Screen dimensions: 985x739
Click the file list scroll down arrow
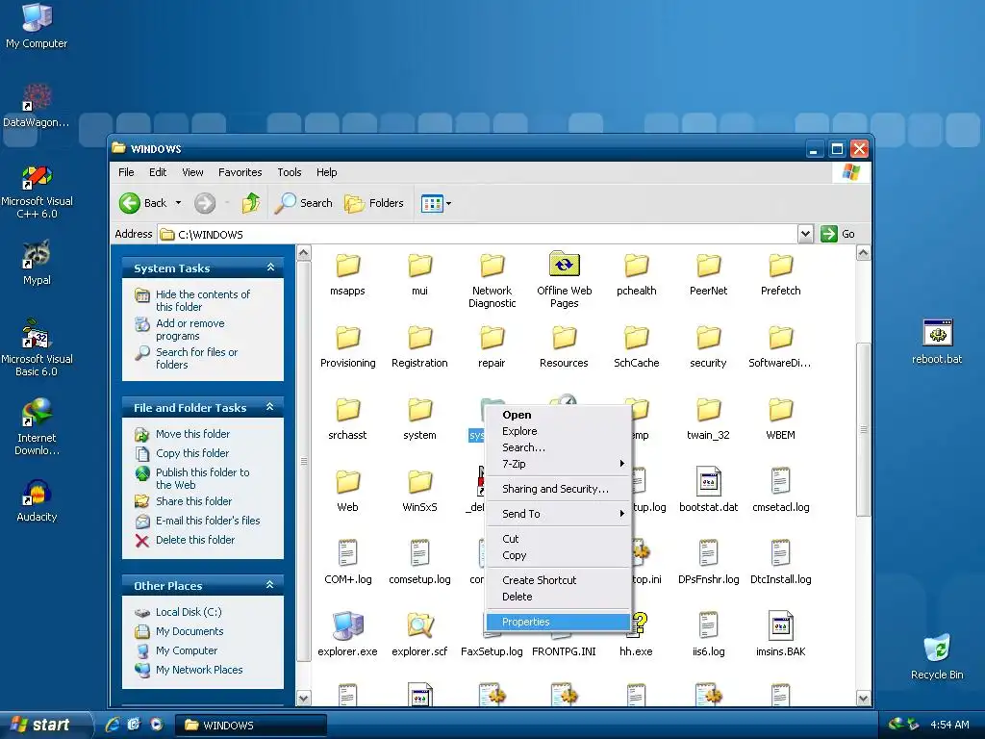click(863, 699)
